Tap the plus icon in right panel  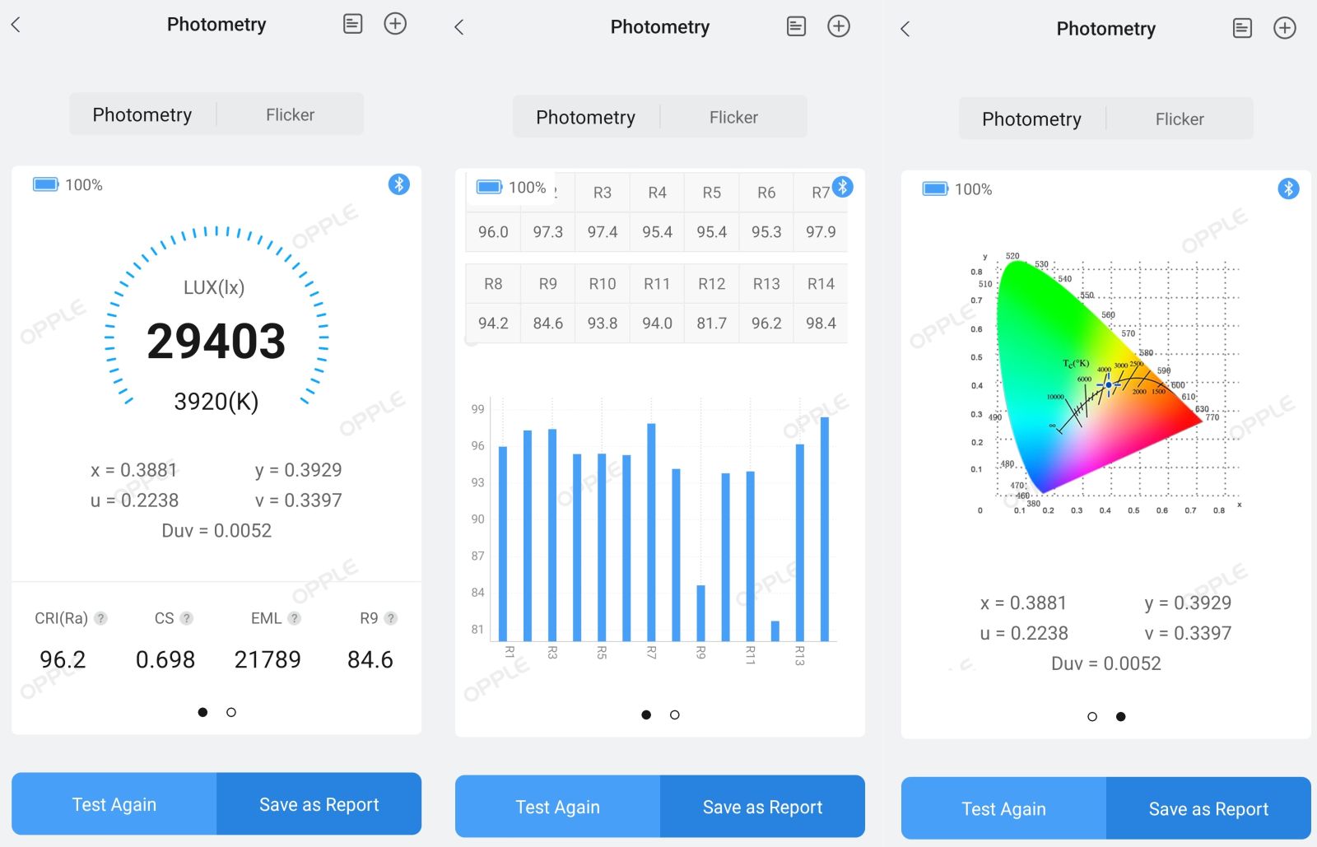(x=1284, y=28)
